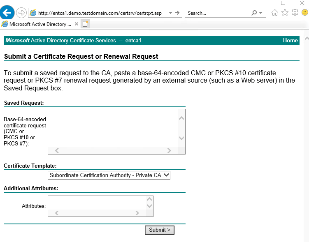Click Saved Request box scroll right arrow

[x=169, y=150]
